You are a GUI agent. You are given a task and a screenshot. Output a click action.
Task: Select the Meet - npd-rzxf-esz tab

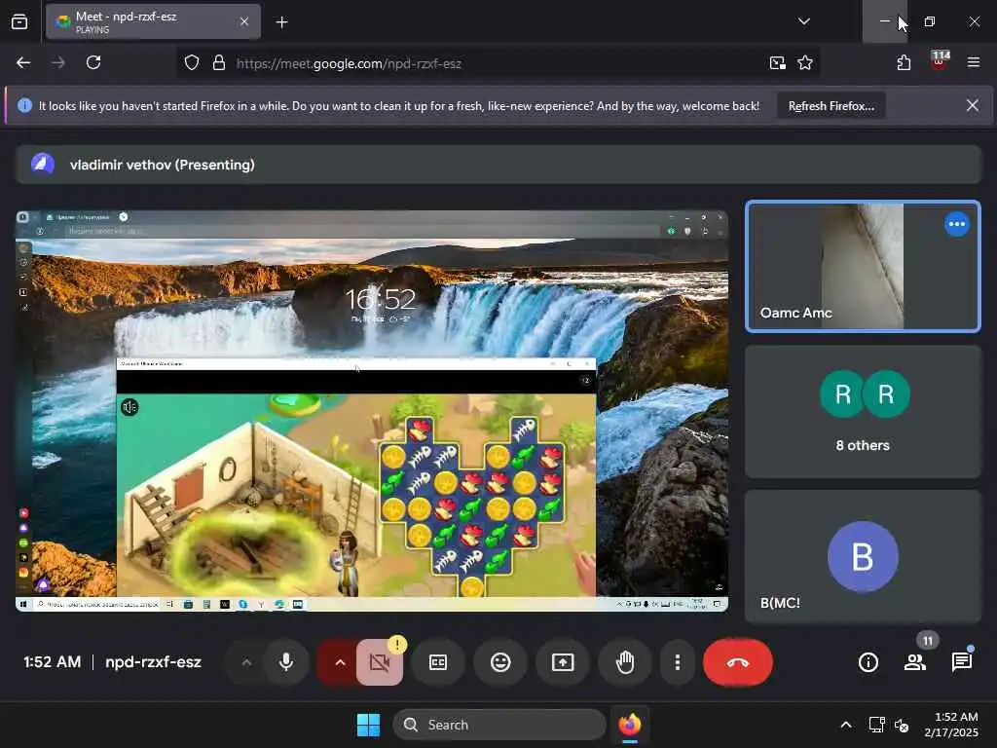click(x=153, y=22)
